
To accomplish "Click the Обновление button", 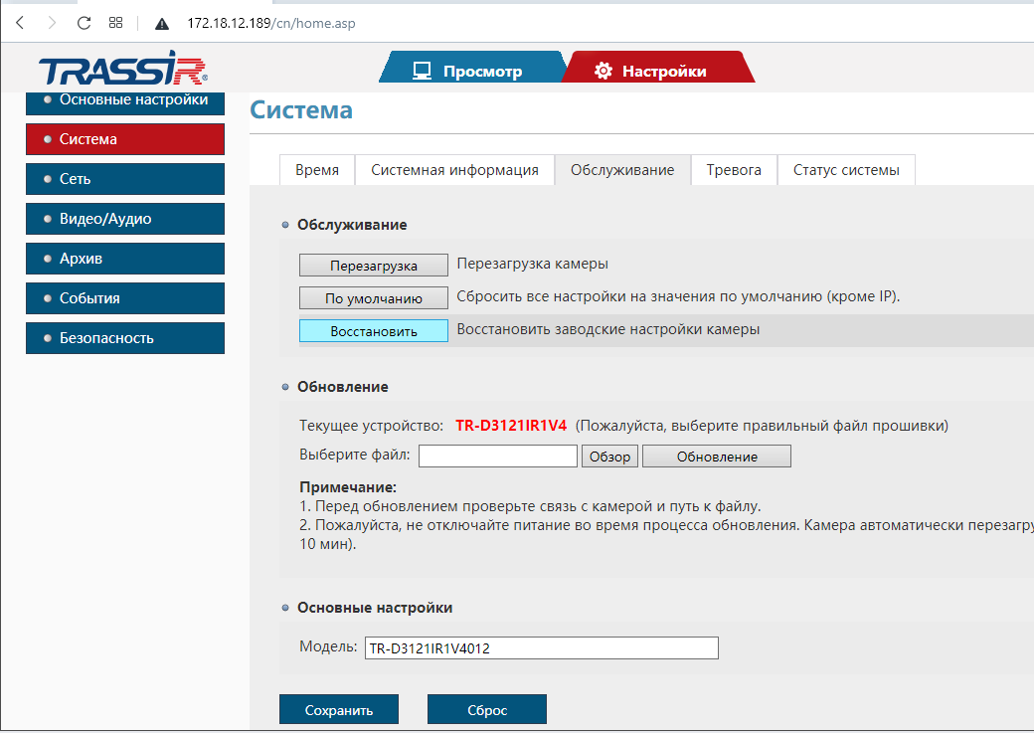I will click(717, 457).
